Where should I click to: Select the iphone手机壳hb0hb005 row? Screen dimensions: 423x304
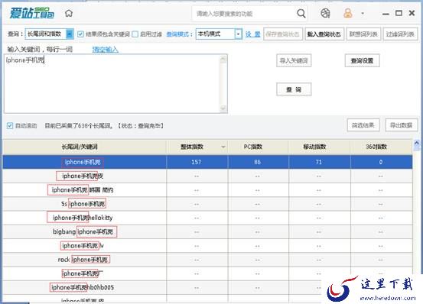tap(207, 287)
